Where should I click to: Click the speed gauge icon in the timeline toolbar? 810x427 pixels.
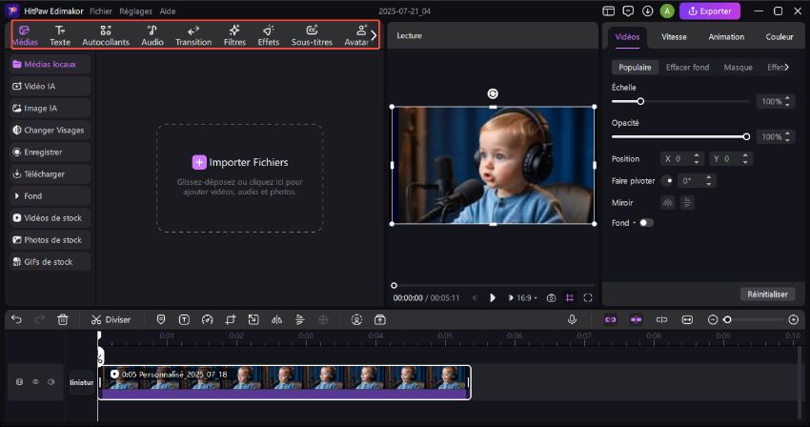pyautogui.click(x=207, y=319)
